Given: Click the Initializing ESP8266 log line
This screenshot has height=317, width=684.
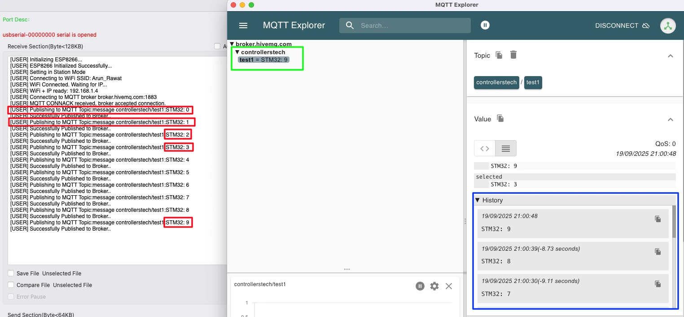Looking at the screenshot, I should tap(46, 60).
